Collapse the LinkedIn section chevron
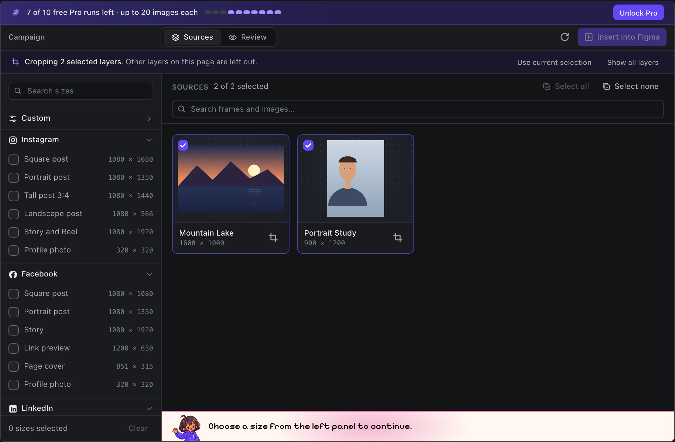Viewport: 675px width, 442px height. 149,409
